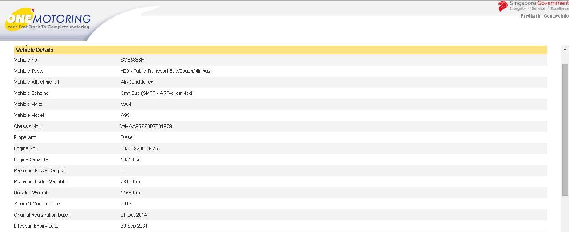Click the Vehicle Details section header
This screenshot has height=232, width=569.
coord(35,50)
